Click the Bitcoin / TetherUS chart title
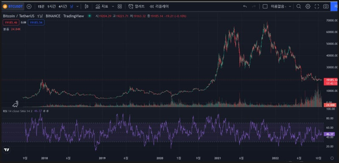Screen dimensions: 339x163 point(19,16)
